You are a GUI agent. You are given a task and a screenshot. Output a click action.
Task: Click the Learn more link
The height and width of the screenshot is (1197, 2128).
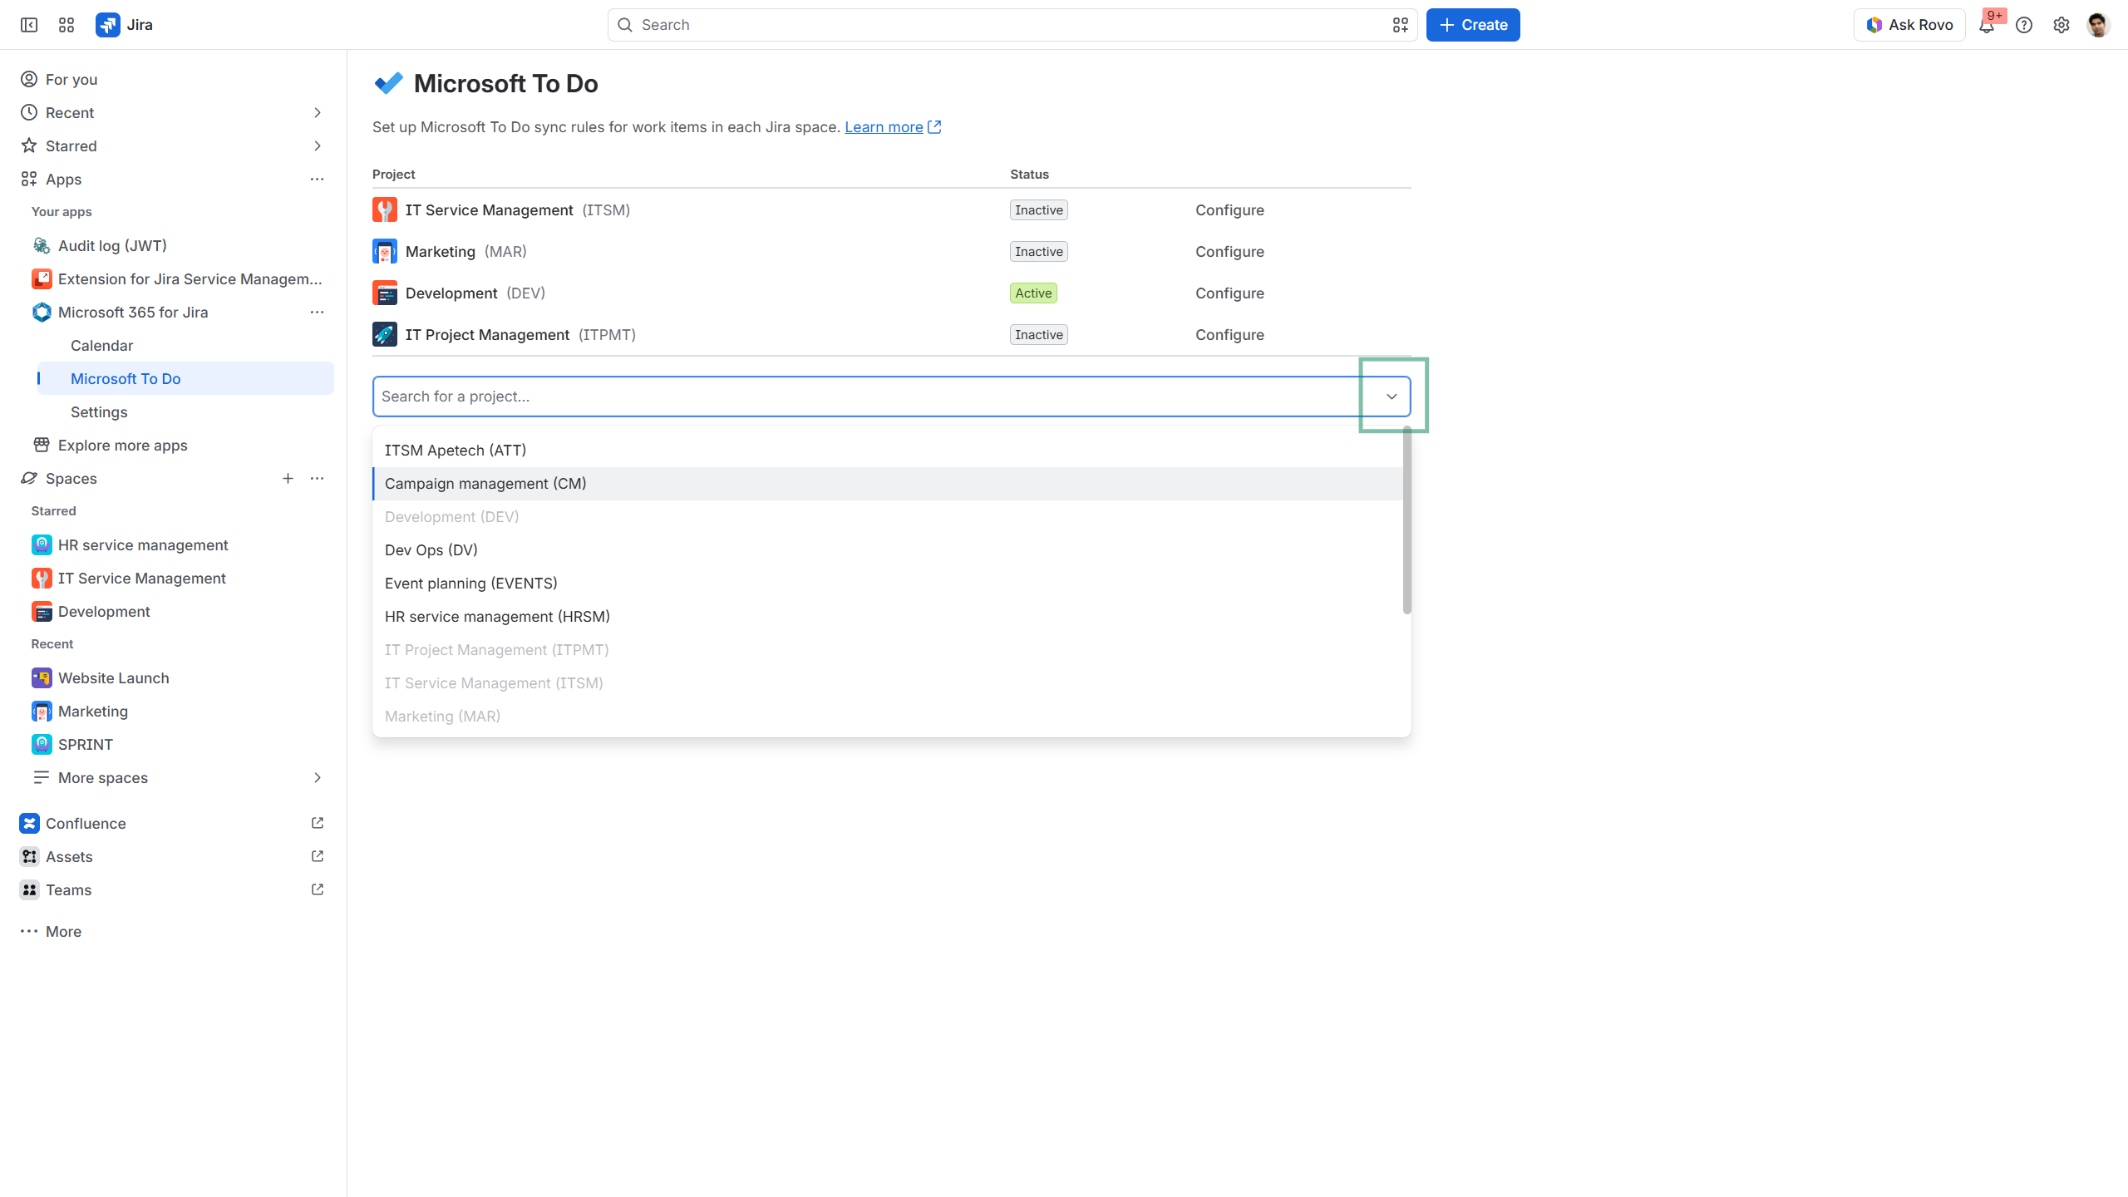coord(884,127)
